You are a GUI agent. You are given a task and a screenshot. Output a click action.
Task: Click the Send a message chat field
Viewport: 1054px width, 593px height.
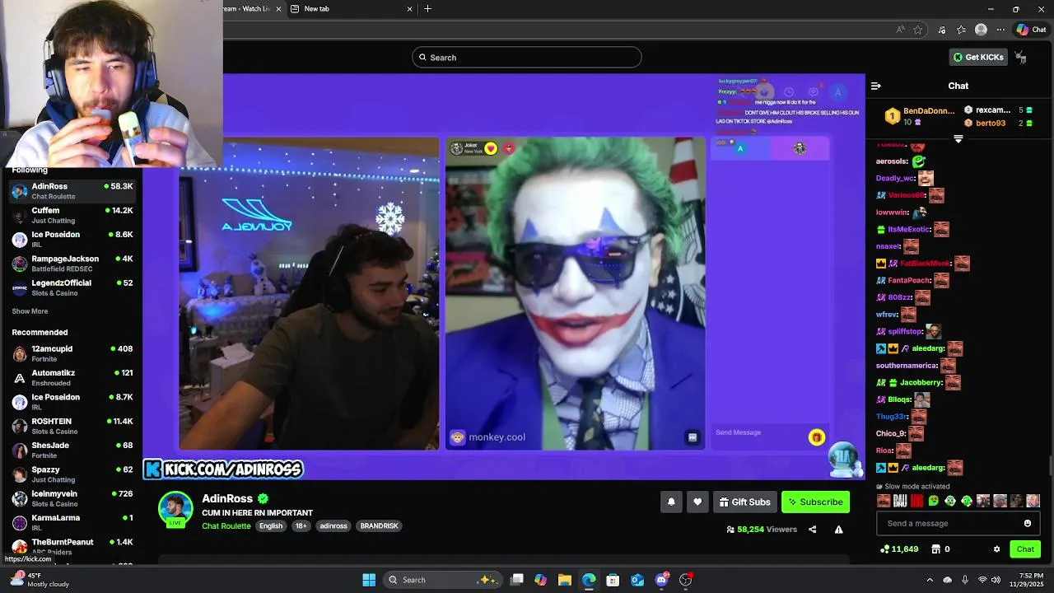(951, 523)
